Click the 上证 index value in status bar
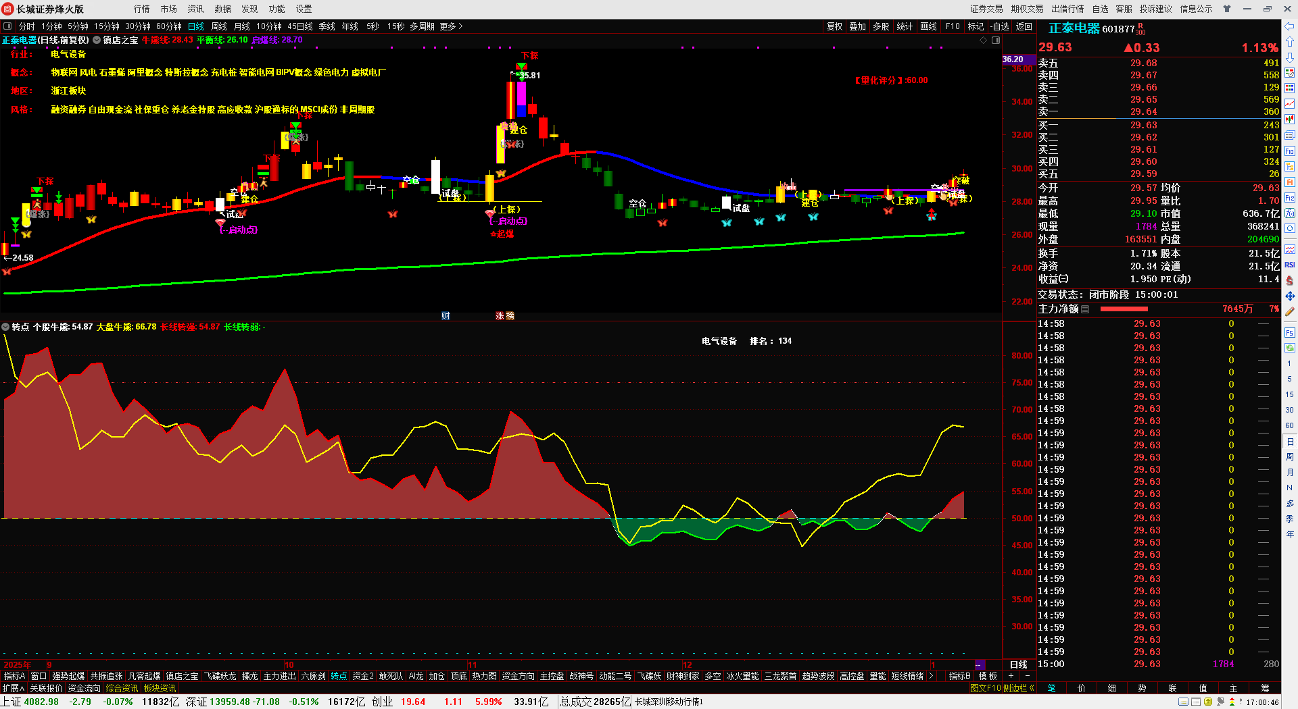This screenshot has width=1298, height=709. pyautogui.click(x=41, y=702)
